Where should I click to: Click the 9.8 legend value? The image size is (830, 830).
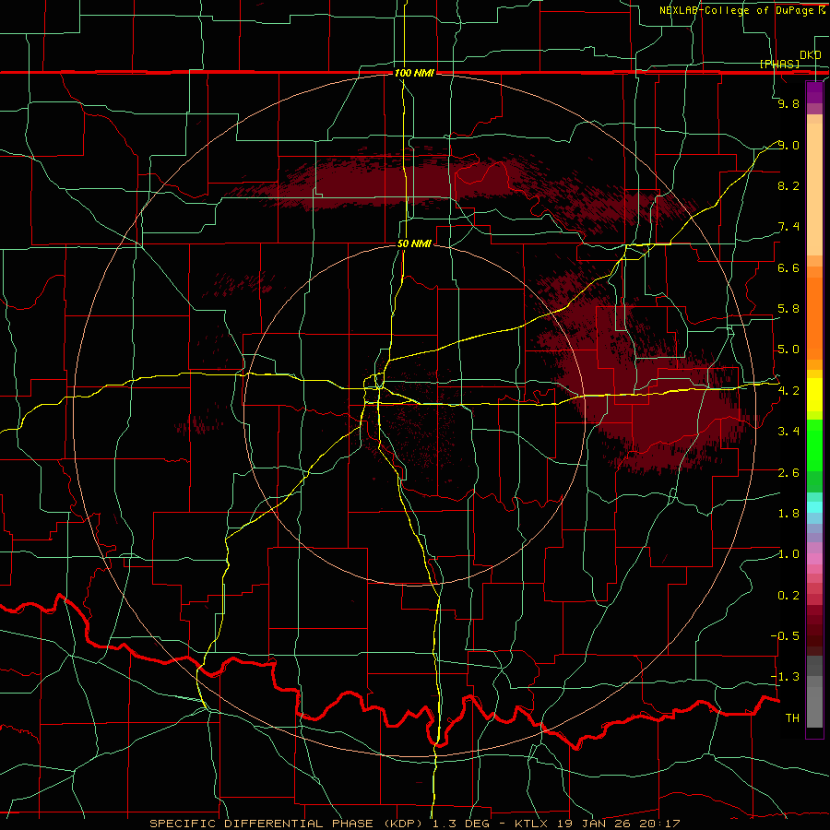788,103
